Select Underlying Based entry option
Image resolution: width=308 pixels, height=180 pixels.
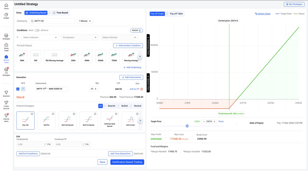point(36,13)
